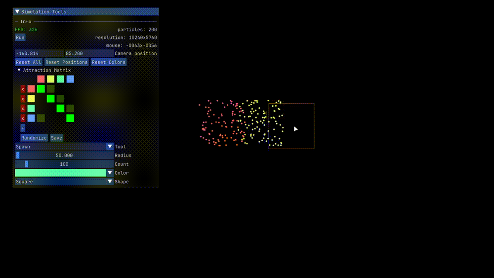This screenshot has height=278, width=494.
Task: Click the Simulation Tools title bar
Action: tap(86, 12)
